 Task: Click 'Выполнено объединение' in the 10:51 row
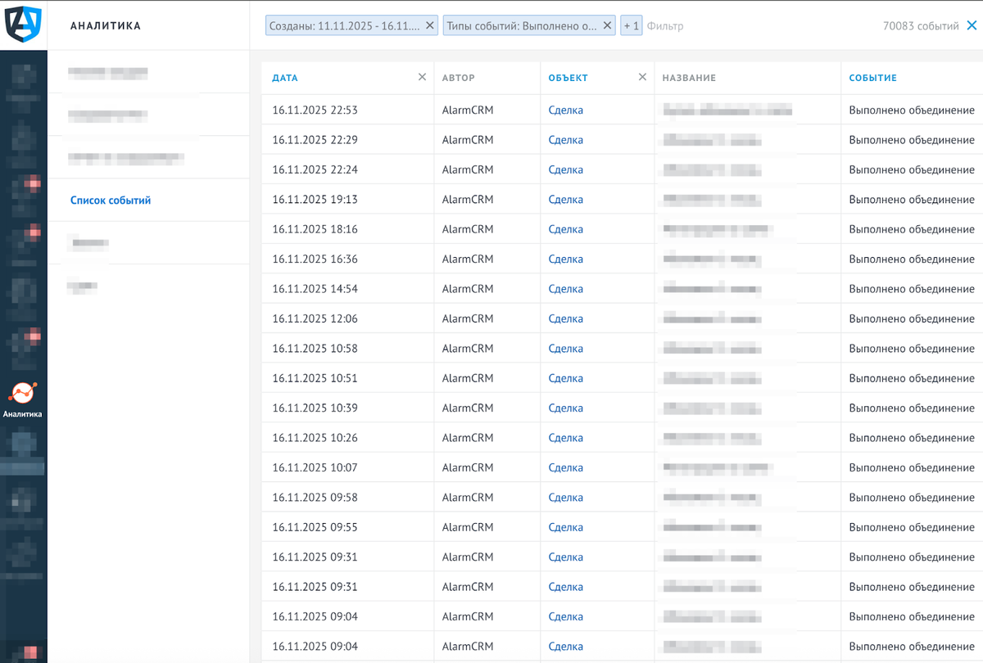tap(912, 378)
